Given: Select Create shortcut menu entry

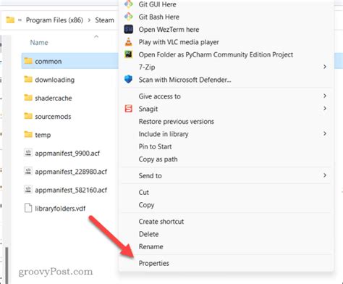Looking at the screenshot, I should 161,222.
